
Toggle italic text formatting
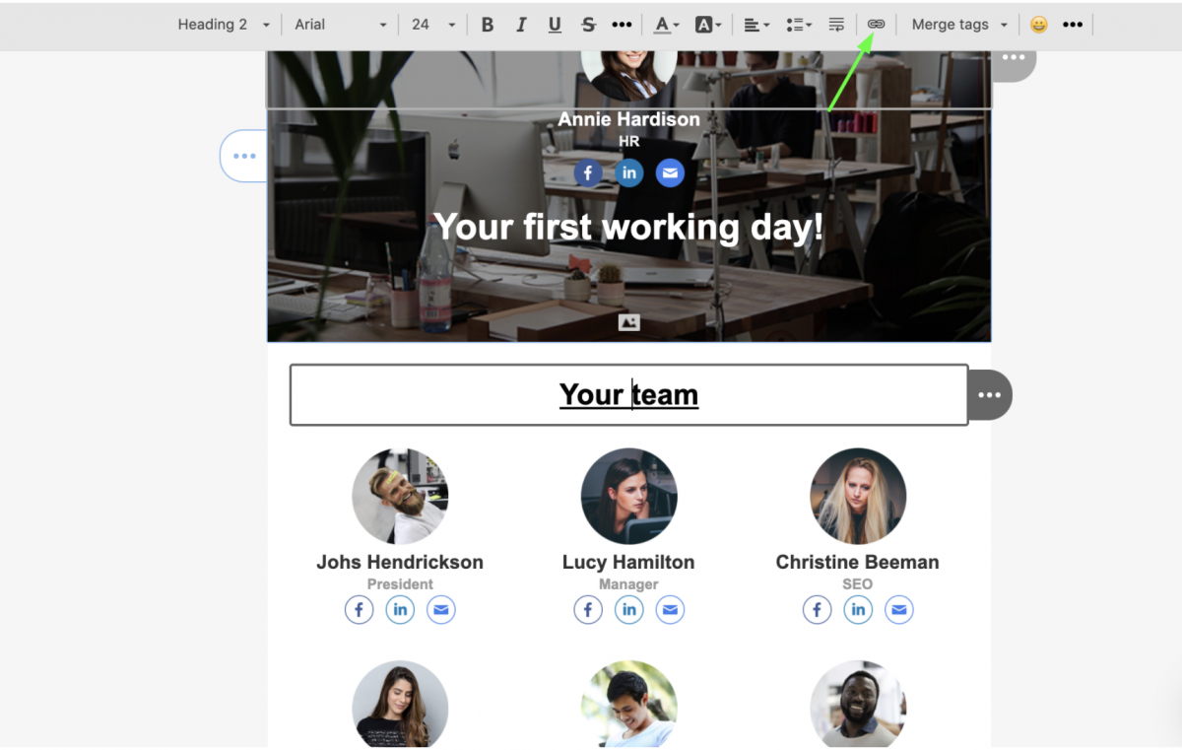pos(521,25)
